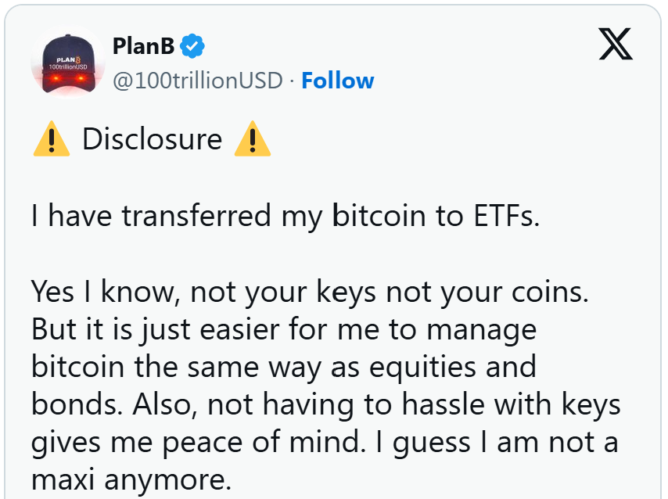Click the warning icon after Disclosure
This screenshot has width=668, height=499.
coord(252,140)
